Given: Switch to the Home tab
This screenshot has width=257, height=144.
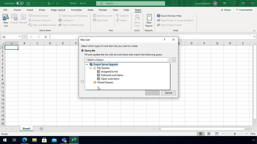Looking at the screenshot, I should click(17, 10).
